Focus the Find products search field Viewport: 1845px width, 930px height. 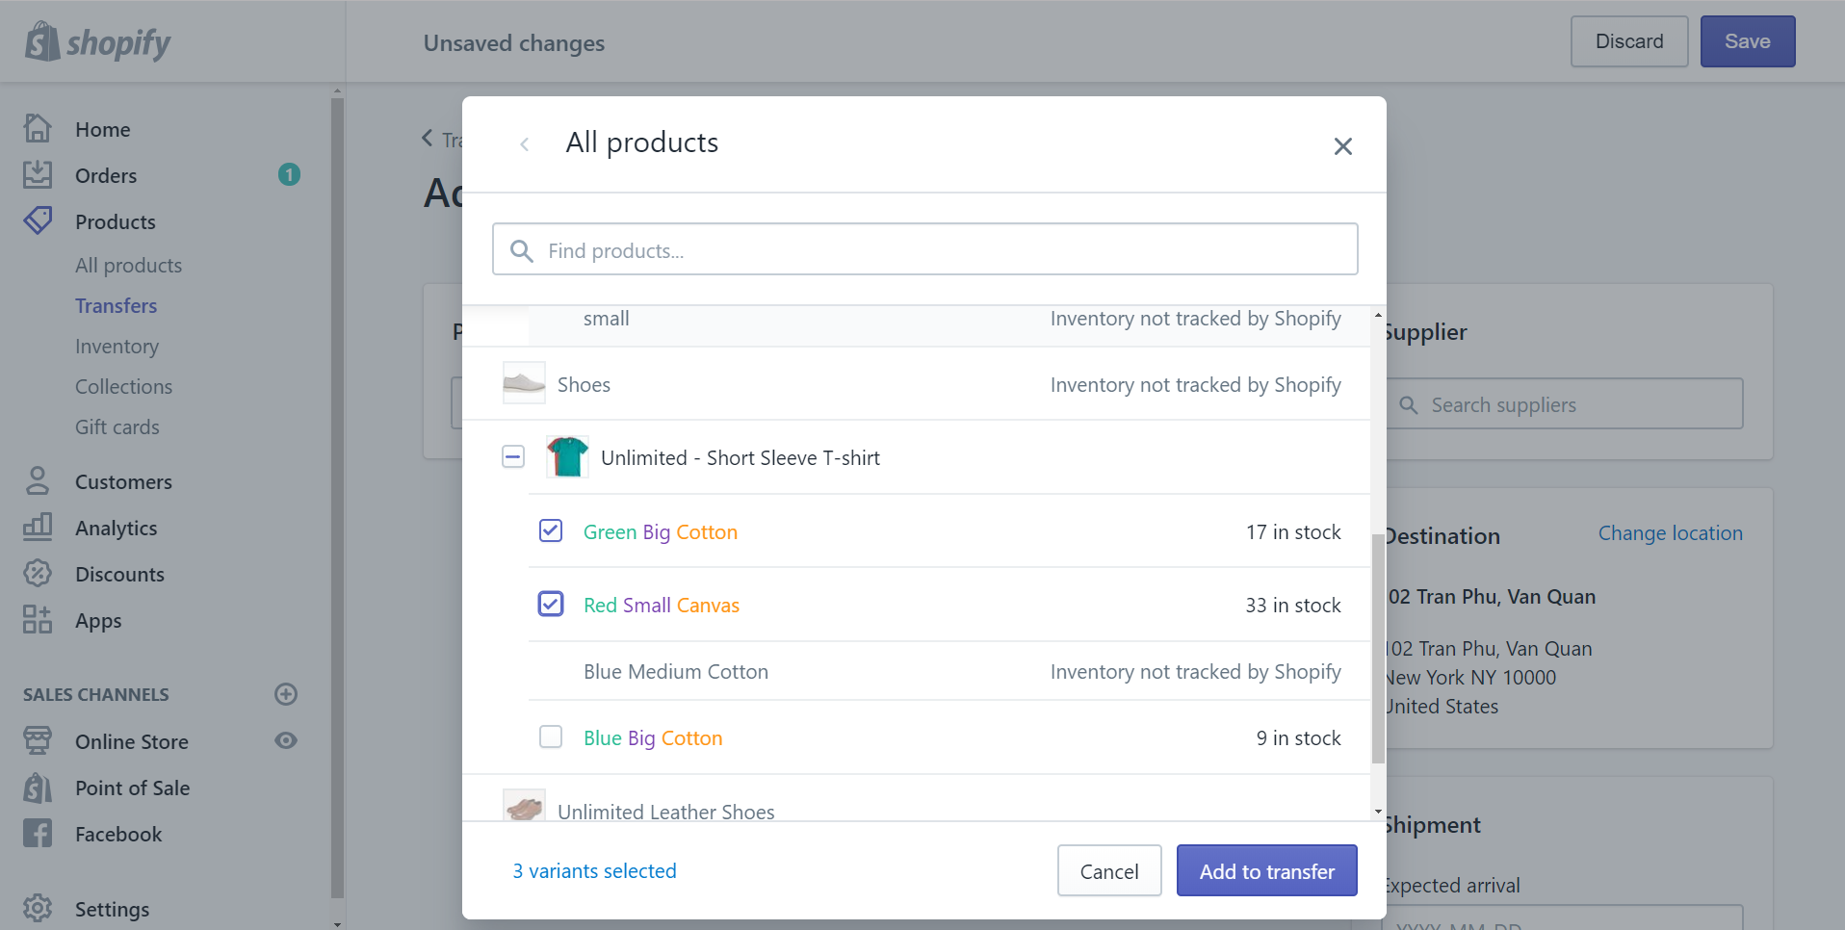(925, 249)
